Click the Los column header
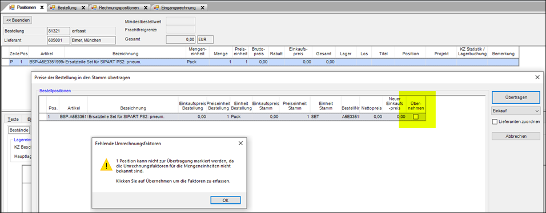This screenshot has width=546, height=213. pos(364,54)
